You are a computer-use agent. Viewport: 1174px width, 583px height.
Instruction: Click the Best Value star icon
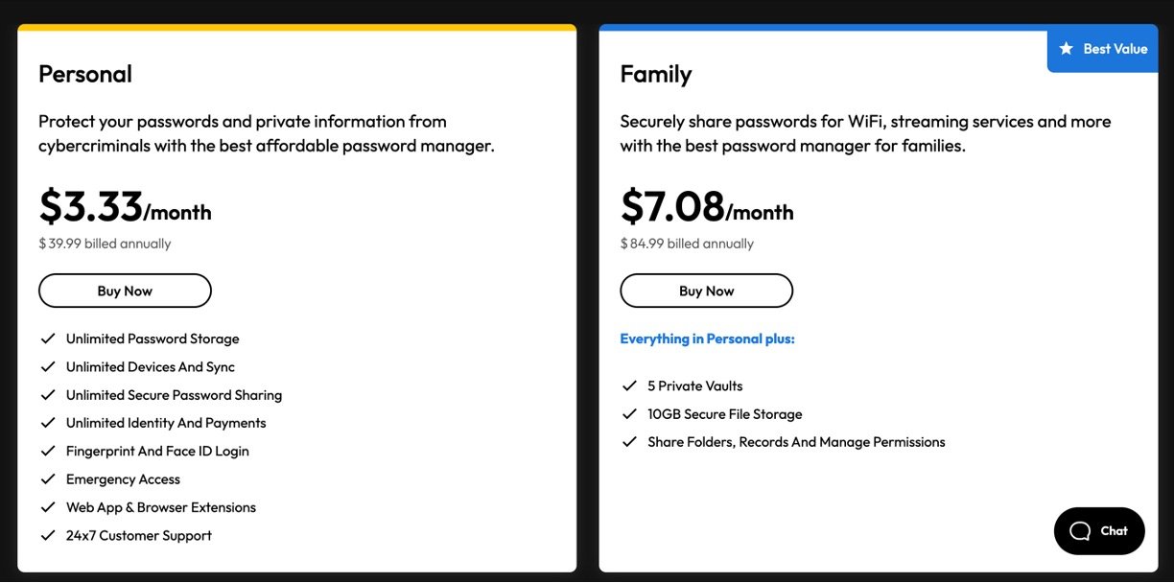coord(1066,49)
